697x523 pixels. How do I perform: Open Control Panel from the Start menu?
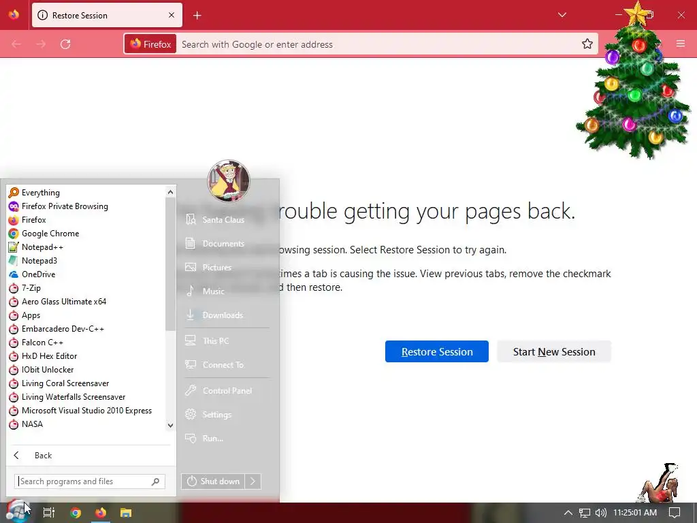coord(226,391)
